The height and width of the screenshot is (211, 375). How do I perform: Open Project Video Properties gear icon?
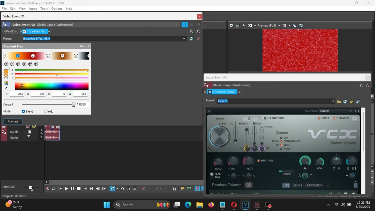pos(231,25)
